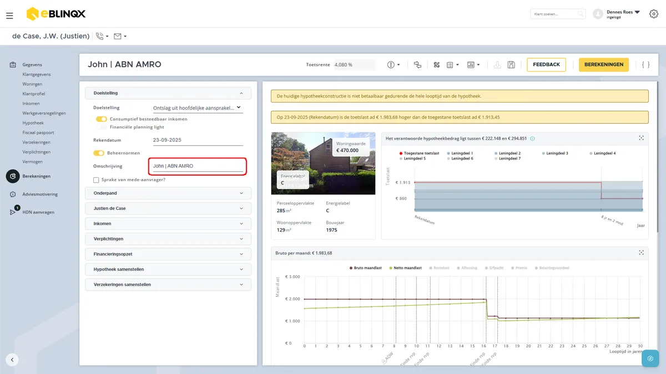
Task: Expand the Toetslast chart to fullscreen
Action: tap(641, 138)
